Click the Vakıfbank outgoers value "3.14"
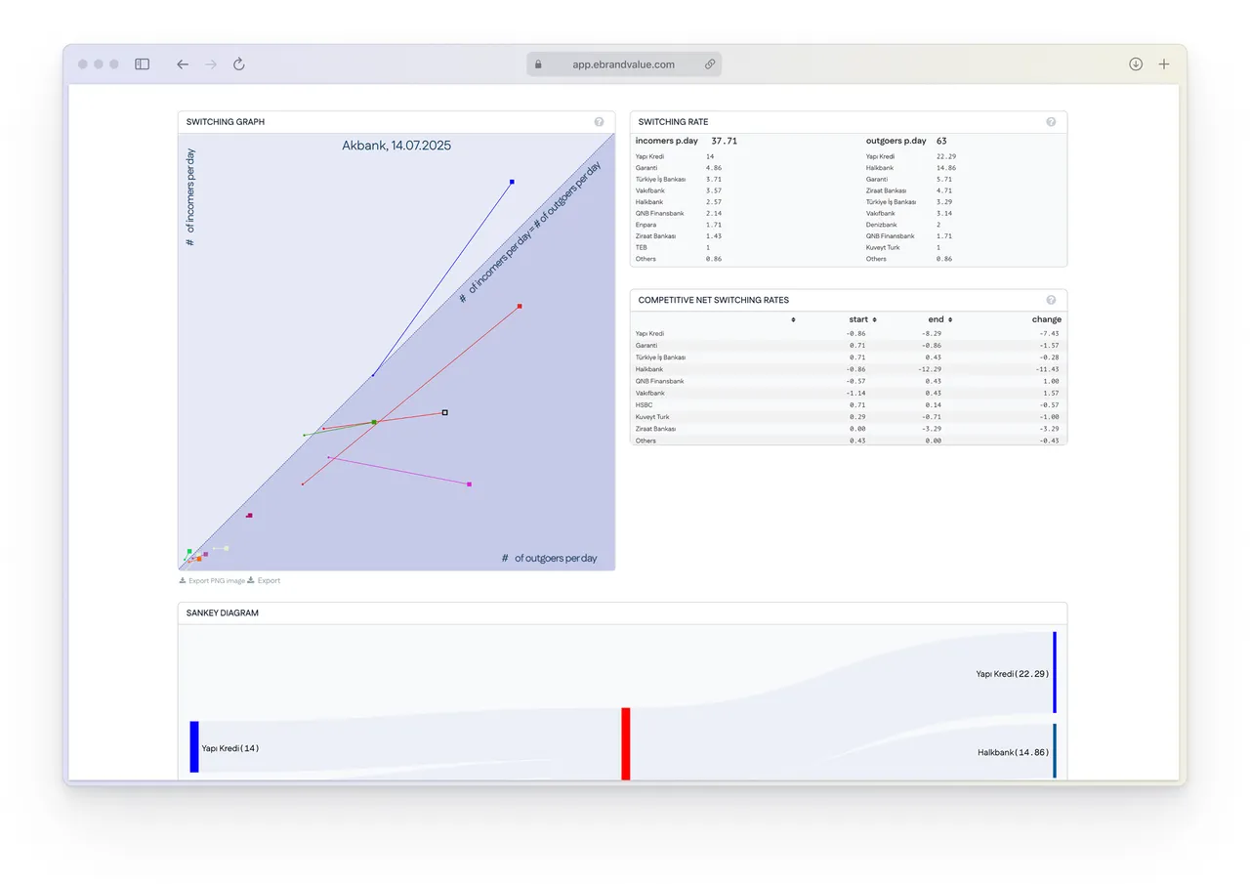 pyautogui.click(x=944, y=213)
